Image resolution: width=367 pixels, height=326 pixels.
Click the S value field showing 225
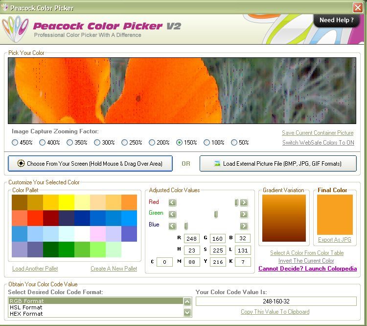(x=218, y=250)
